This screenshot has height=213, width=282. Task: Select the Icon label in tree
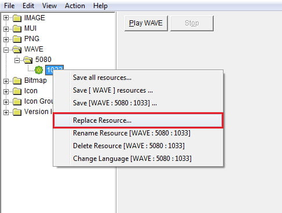31,91
